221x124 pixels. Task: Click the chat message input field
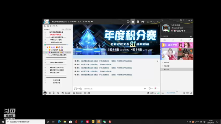113,88
